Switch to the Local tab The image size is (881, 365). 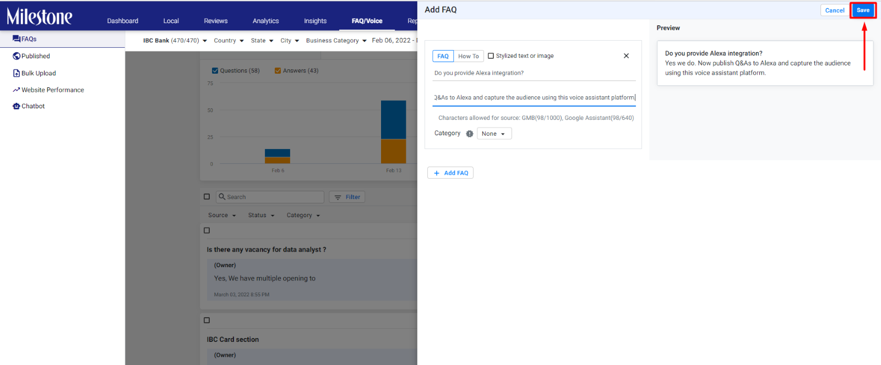click(x=171, y=21)
